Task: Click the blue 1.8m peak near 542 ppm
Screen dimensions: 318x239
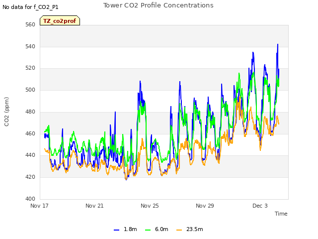Action: (278, 44)
